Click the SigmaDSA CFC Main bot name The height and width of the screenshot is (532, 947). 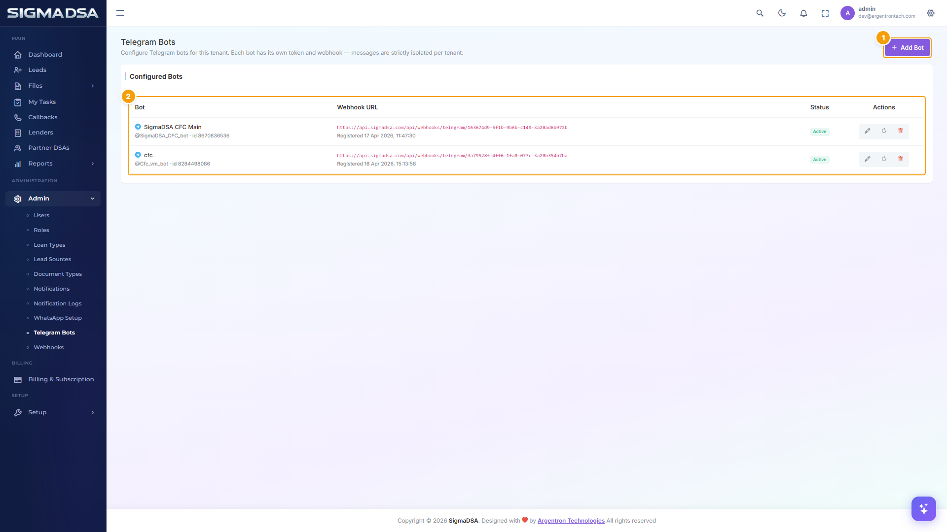point(173,127)
